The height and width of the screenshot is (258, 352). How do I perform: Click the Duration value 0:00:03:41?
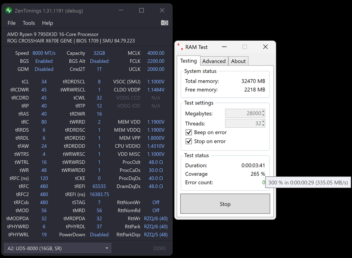(x=253, y=165)
